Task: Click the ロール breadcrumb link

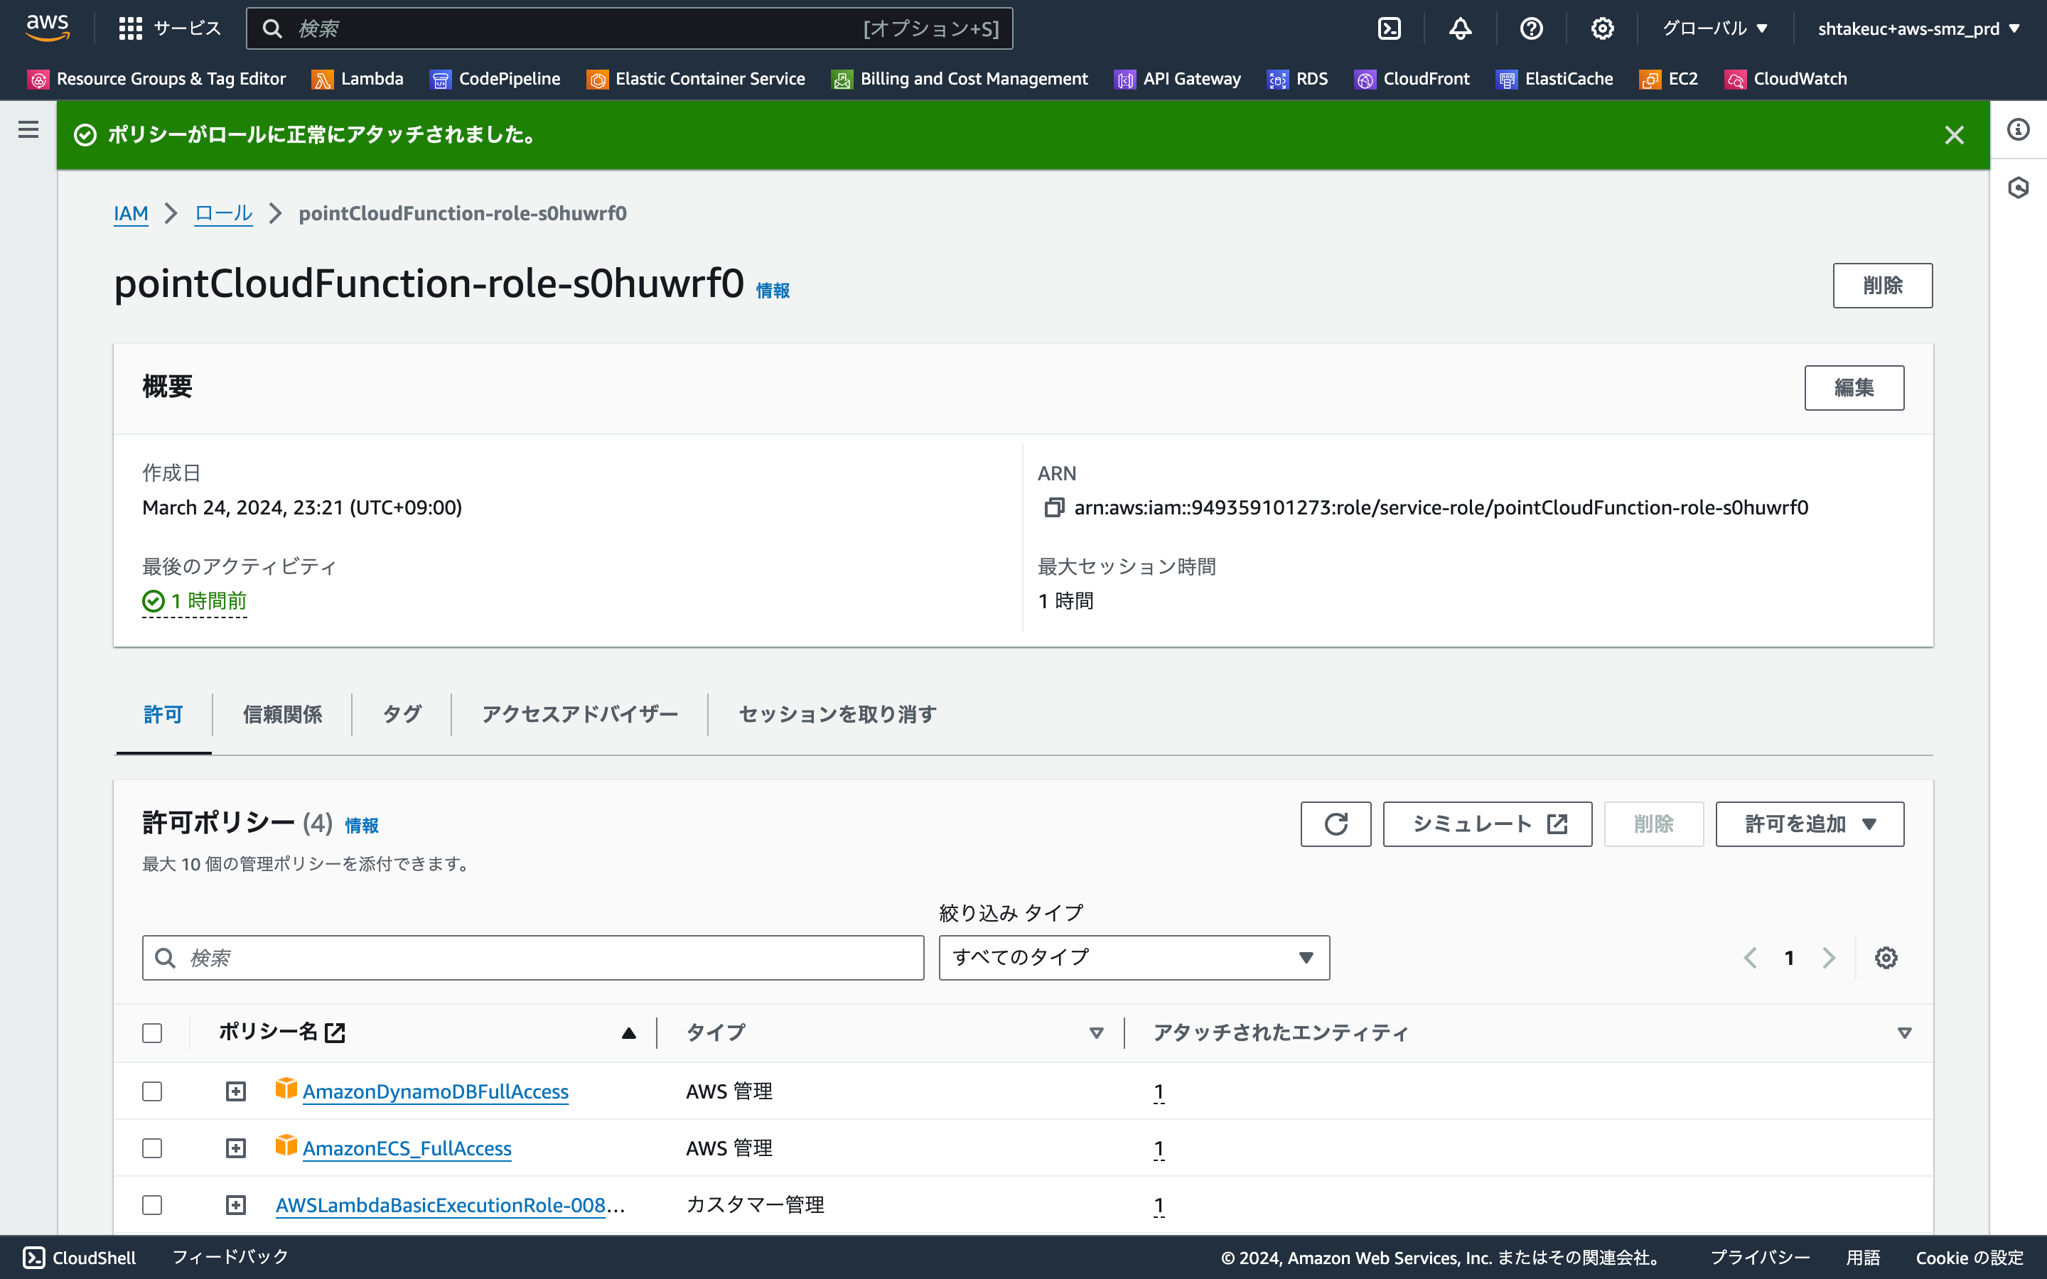Action: pyautogui.click(x=223, y=213)
